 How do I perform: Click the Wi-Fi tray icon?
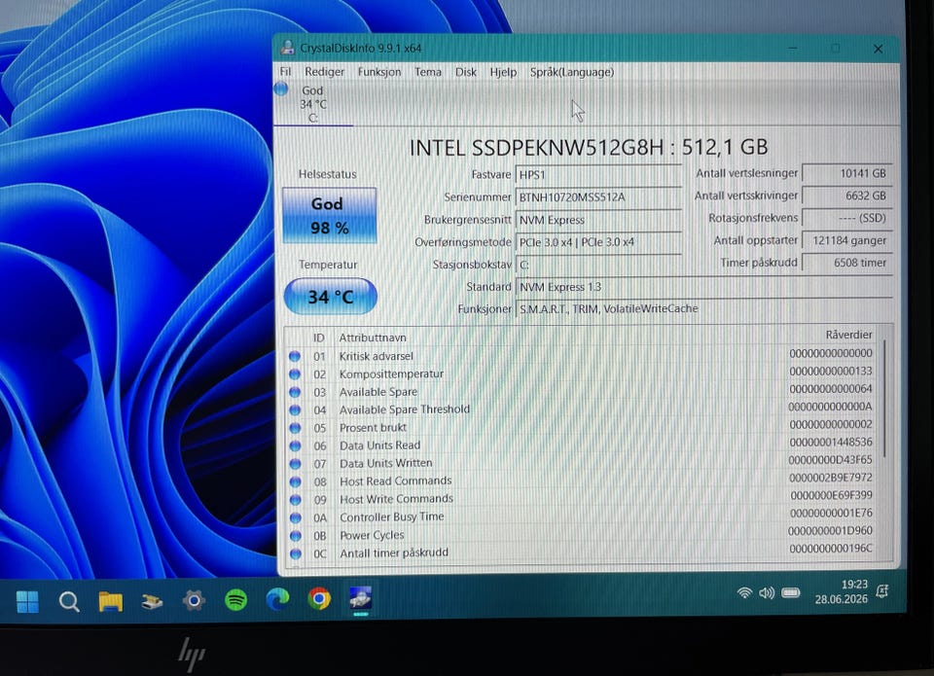coord(744,592)
